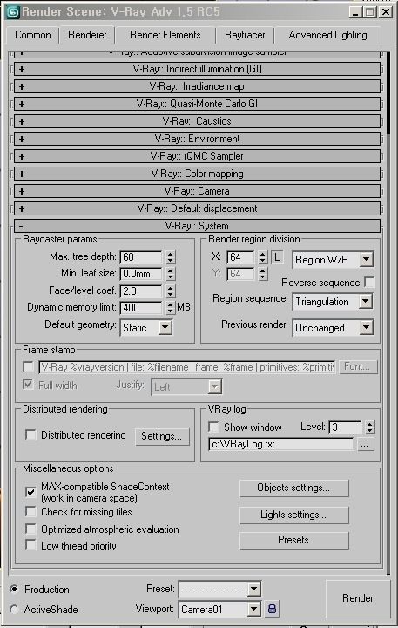Click the browse (...) button for VRay log file
This screenshot has height=628, width=398.
[x=365, y=444]
